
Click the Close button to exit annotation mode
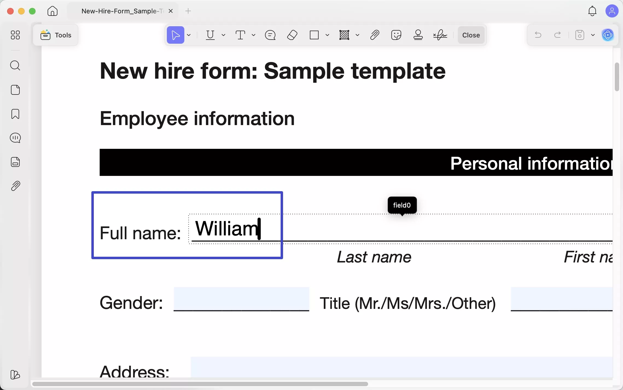pos(471,35)
